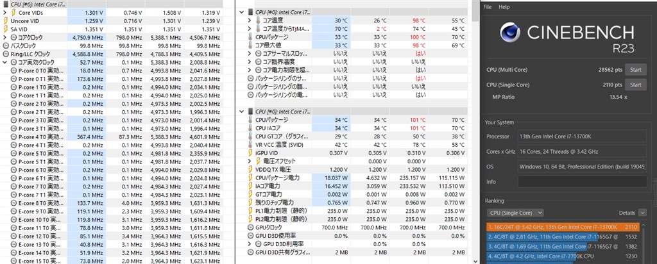Click the P-core 0 T0 row icon

(x=13, y=70)
